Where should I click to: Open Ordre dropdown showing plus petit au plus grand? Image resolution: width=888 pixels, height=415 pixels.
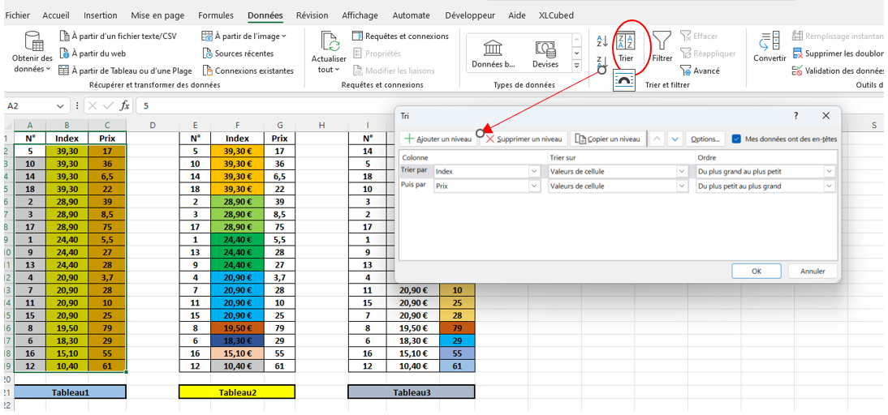coord(830,186)
